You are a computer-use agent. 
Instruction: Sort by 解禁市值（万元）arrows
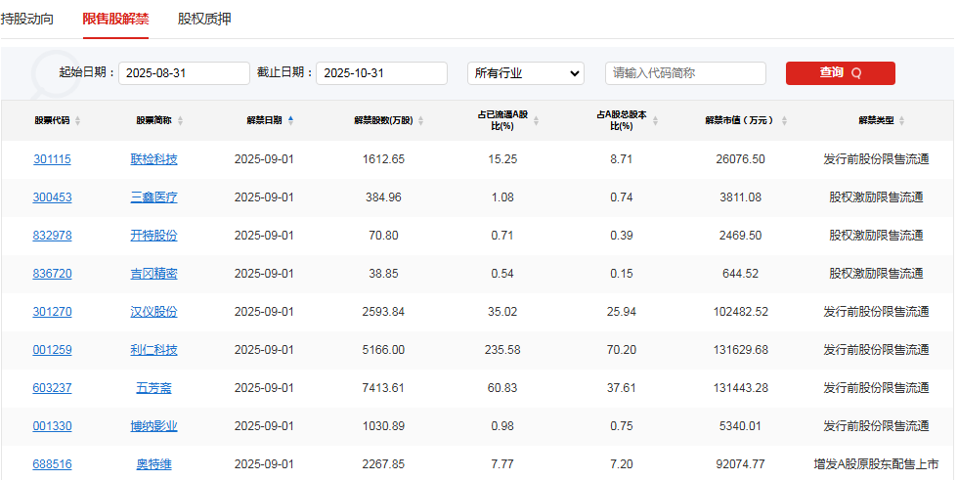tap(784, 121)
